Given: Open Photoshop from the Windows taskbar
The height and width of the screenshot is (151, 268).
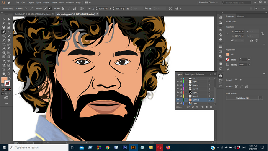Looking at the screenshot, I should [125, 147].
